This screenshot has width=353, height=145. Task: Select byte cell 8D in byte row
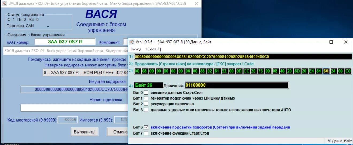coord(297,71)
